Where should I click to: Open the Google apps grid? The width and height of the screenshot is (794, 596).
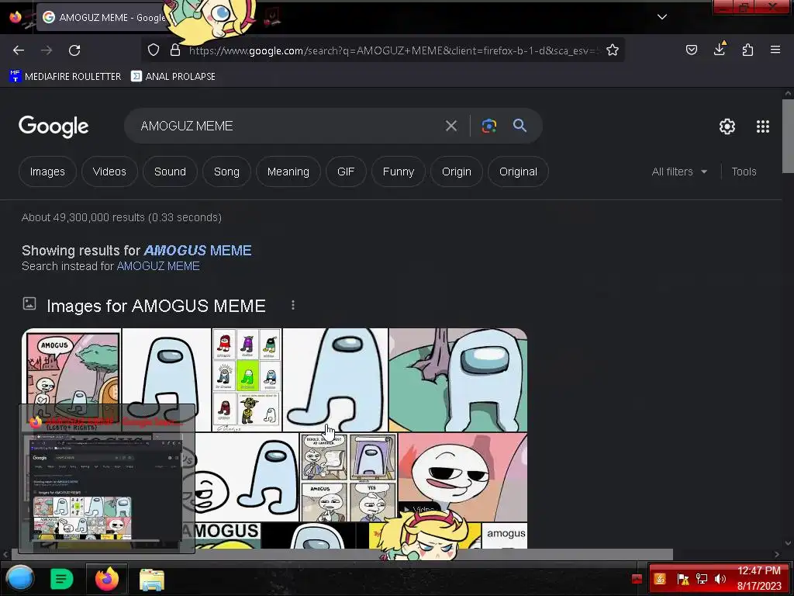pyautogui.click(x=763, y=126)
